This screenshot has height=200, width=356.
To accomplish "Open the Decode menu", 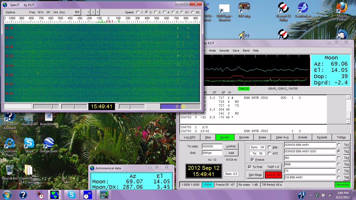I will pyautogui.click(x=224, y=51).
